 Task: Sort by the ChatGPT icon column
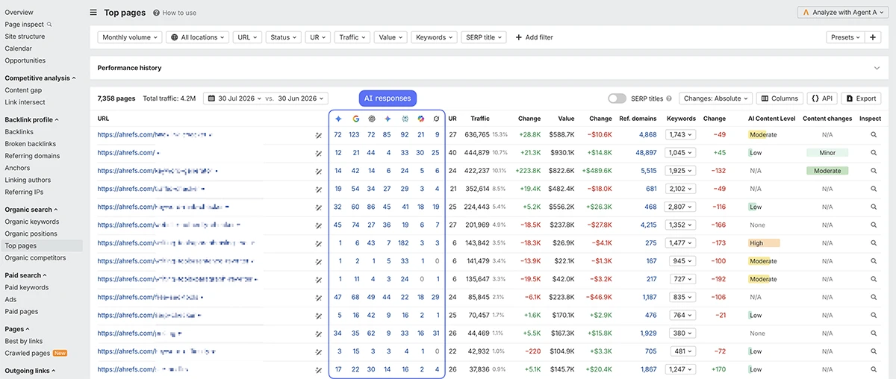click(x=371, y=119)
